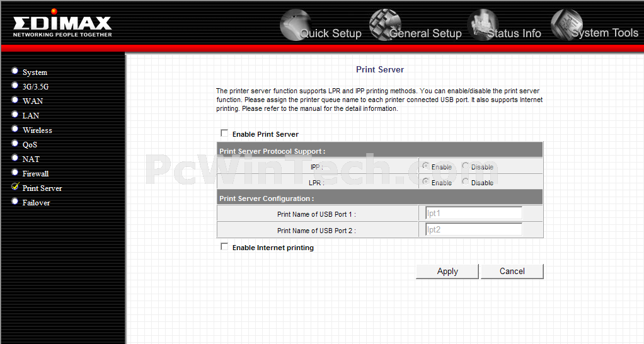
Task: Click the Print Server Configuration header
Action: click(267, 198)
